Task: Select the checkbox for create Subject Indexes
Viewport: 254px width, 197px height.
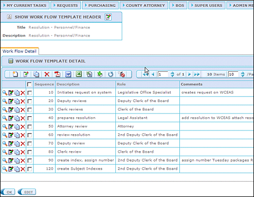Action: tap(30, 169)
